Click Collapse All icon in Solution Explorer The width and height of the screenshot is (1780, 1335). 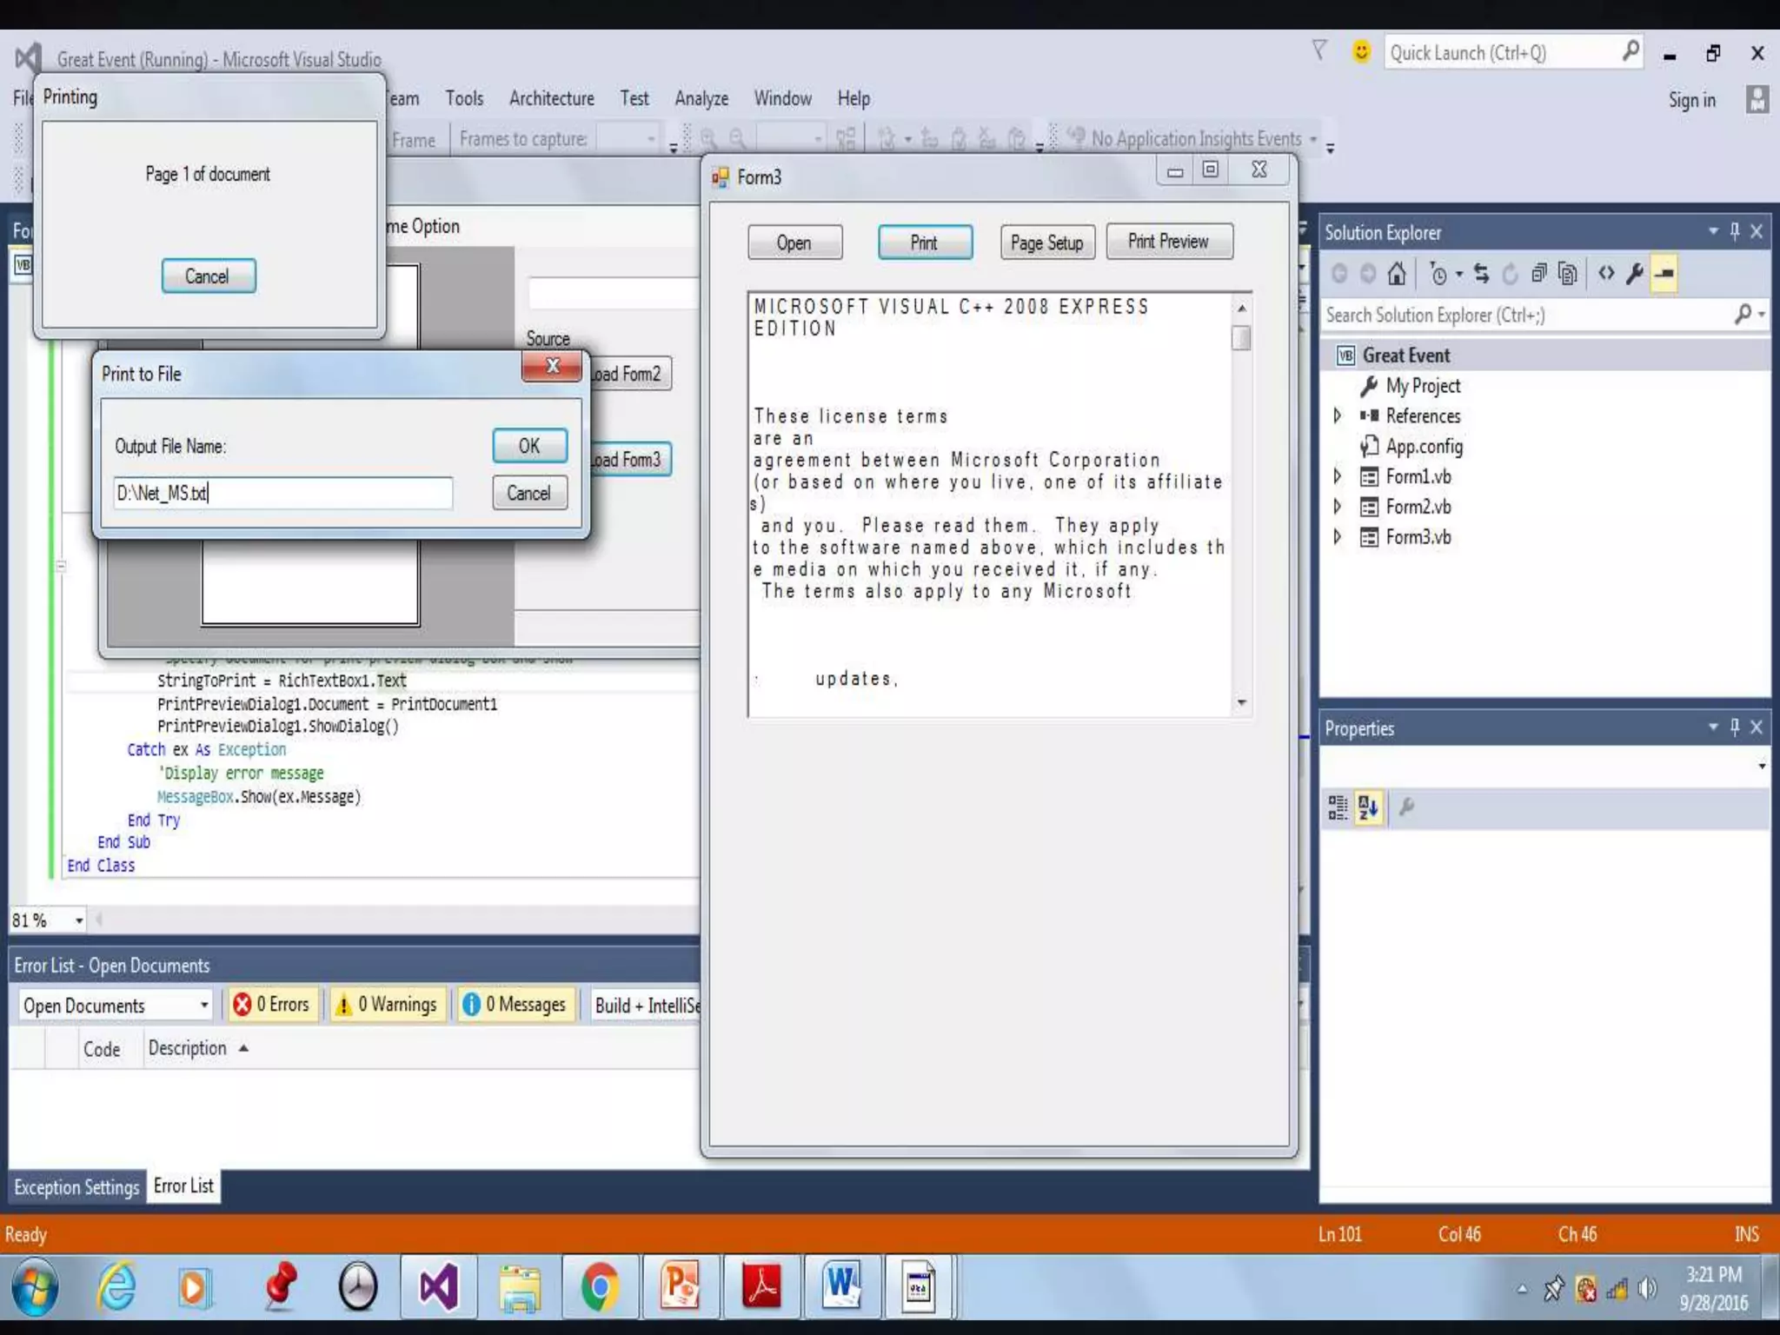[1538, 275]
